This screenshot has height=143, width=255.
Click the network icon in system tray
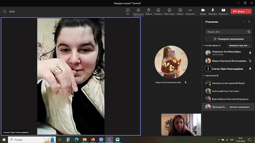(227, 140)
